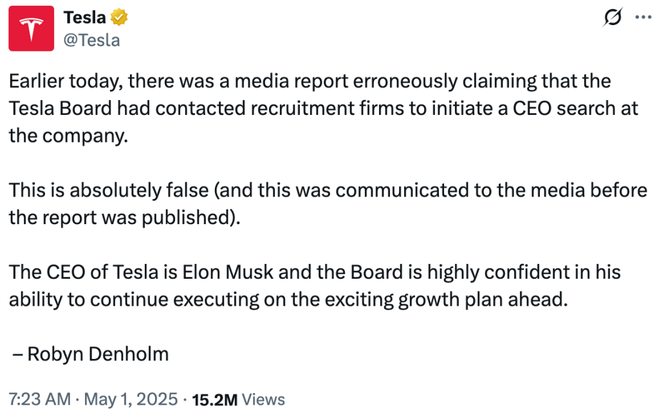Open the three-dot more options menu
This screenshot has width=659, height=413.
[x=644, y=18]
